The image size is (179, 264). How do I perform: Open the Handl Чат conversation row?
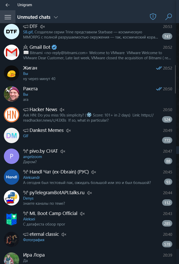pyautogui.click(x=89, y=177)
